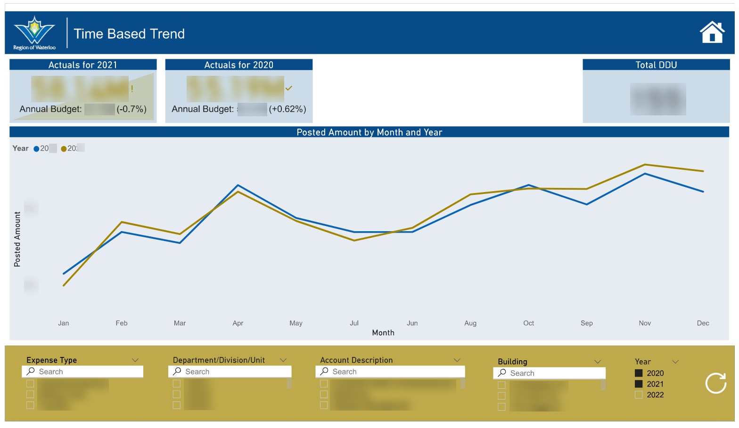739x428 pixels.
Task: Tick the top checkbox in Department/Division/Unit list
Action: tap(177, 383)
